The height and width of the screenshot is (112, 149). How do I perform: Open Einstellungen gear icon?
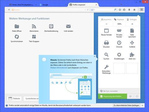pos(119,55)
